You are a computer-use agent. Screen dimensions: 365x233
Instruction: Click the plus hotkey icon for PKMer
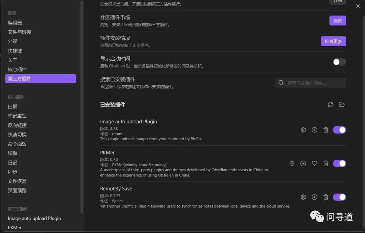click(303, 163)
